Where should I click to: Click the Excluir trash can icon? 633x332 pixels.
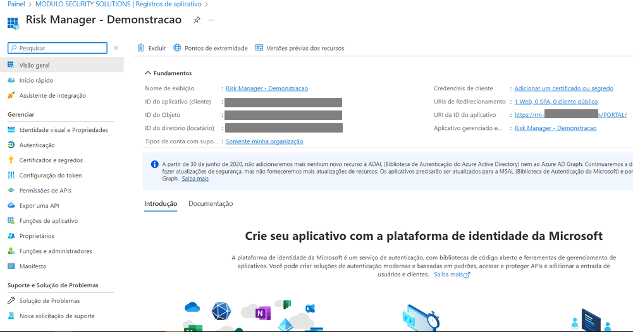click(x=140, y=48)
